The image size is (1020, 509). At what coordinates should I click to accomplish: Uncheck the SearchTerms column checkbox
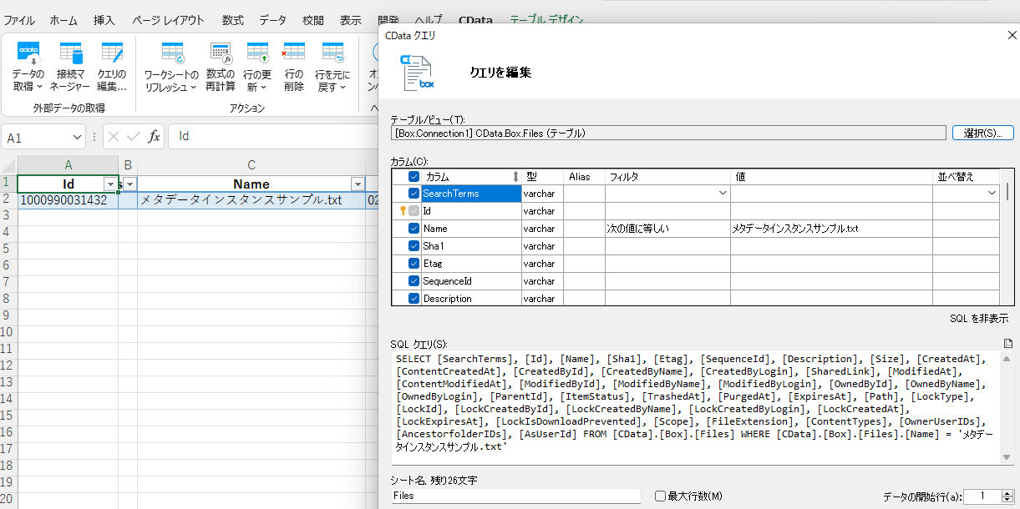(414, 194)
